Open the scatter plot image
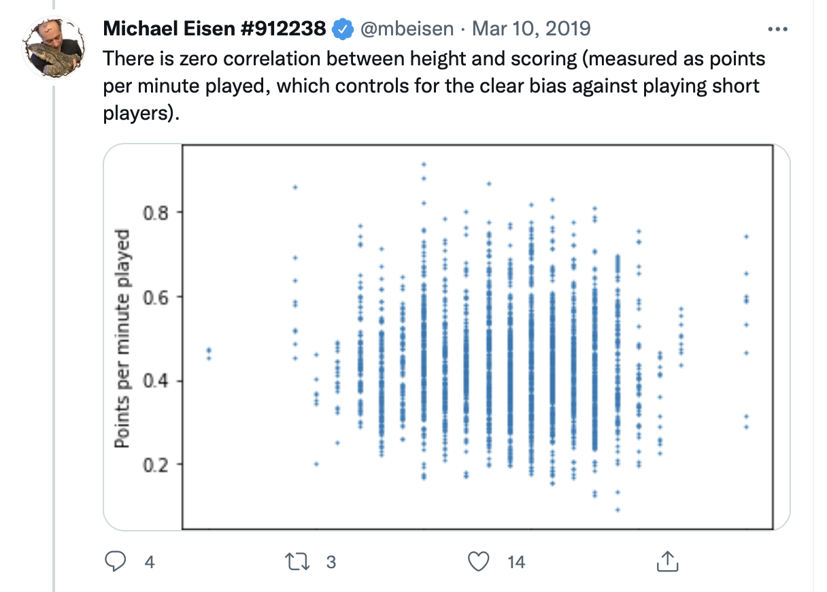The width and height of the screenshot is (827, 592). tap(477, 337)
